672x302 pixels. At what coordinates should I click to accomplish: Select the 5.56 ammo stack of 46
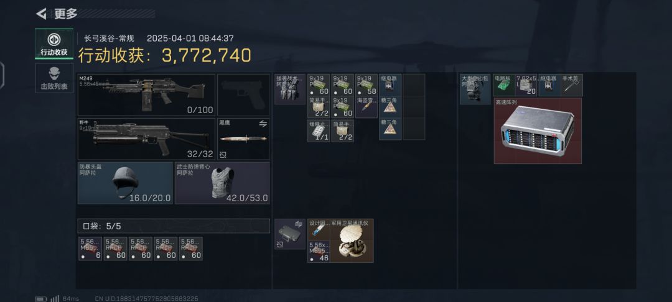coord(319,252)
